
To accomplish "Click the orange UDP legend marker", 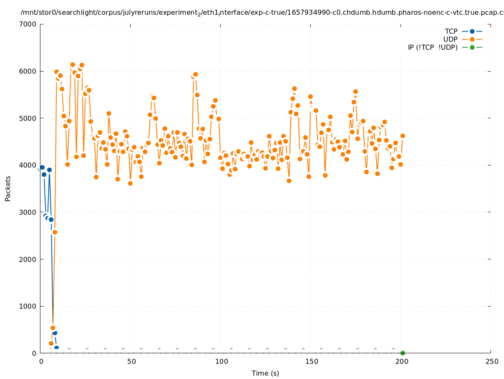I will point(472,39).
